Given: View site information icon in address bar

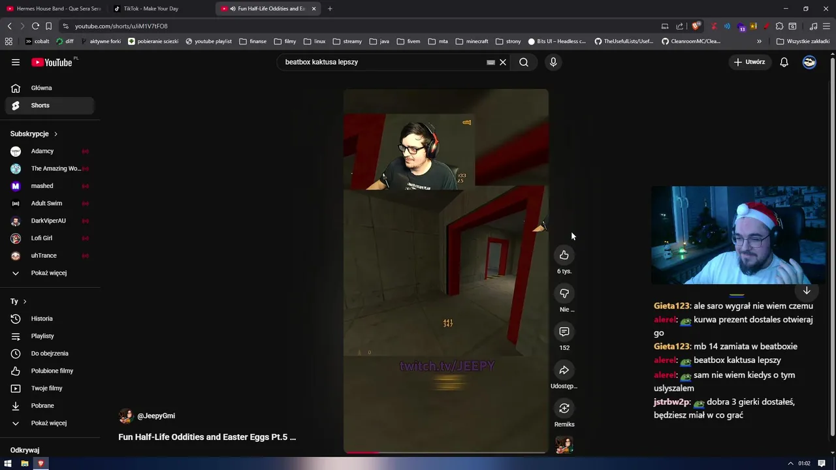Looking at the screenshot, I should [65, 26].
